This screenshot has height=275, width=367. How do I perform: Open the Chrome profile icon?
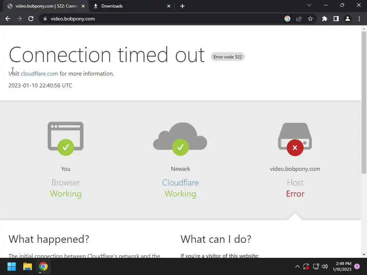(348, 19)
